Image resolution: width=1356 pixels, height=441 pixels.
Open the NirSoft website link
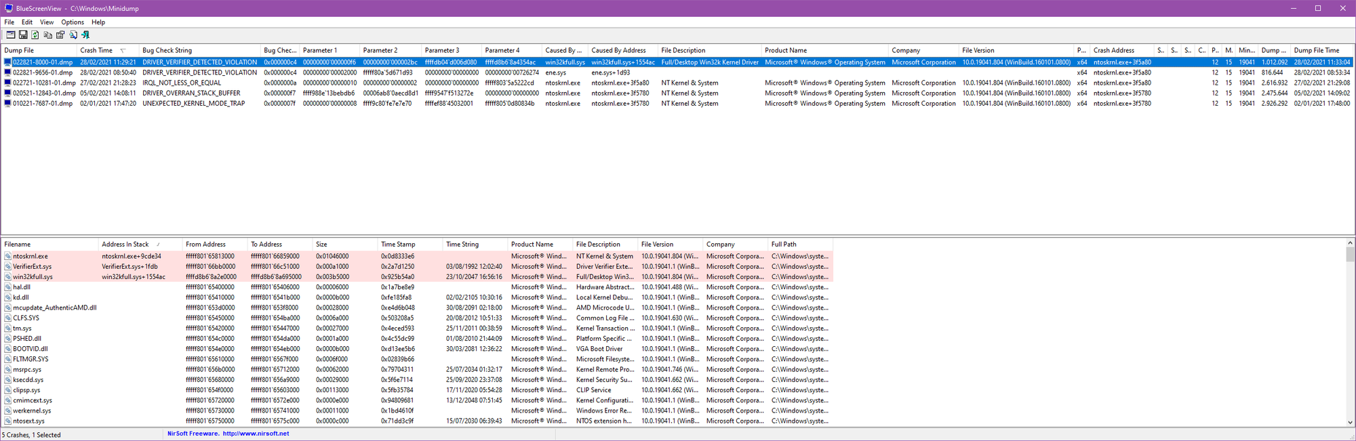click(256, 434)
